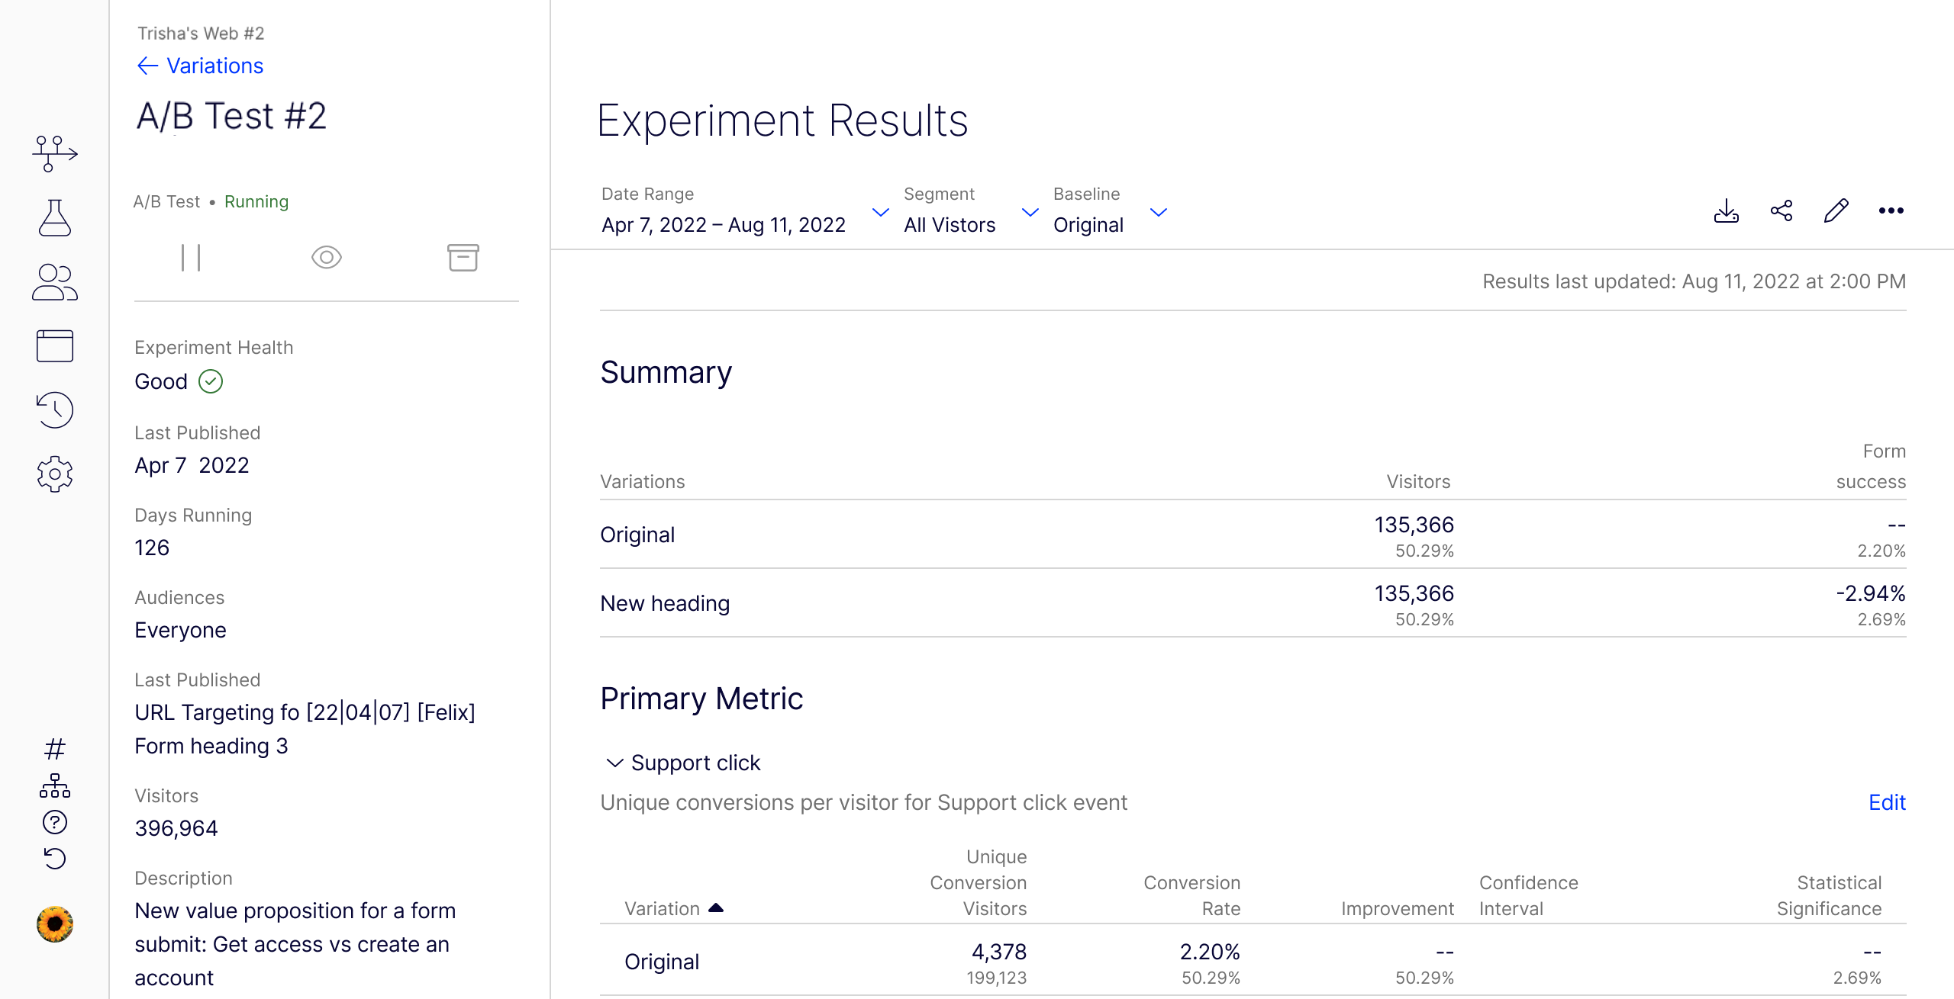
Task: Click the history clock icon
Action: click(55, 410)
